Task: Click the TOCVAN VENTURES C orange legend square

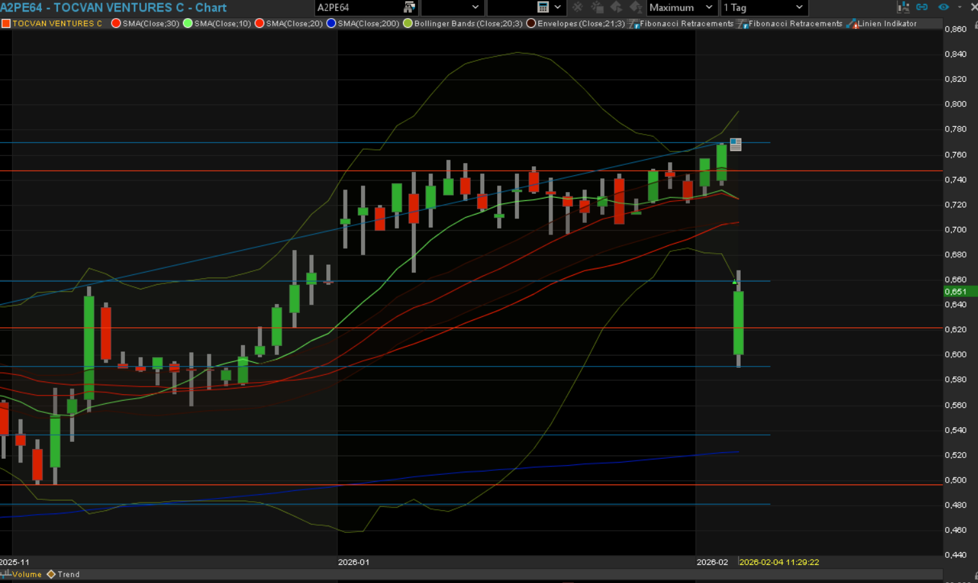Action: point(6,24)
